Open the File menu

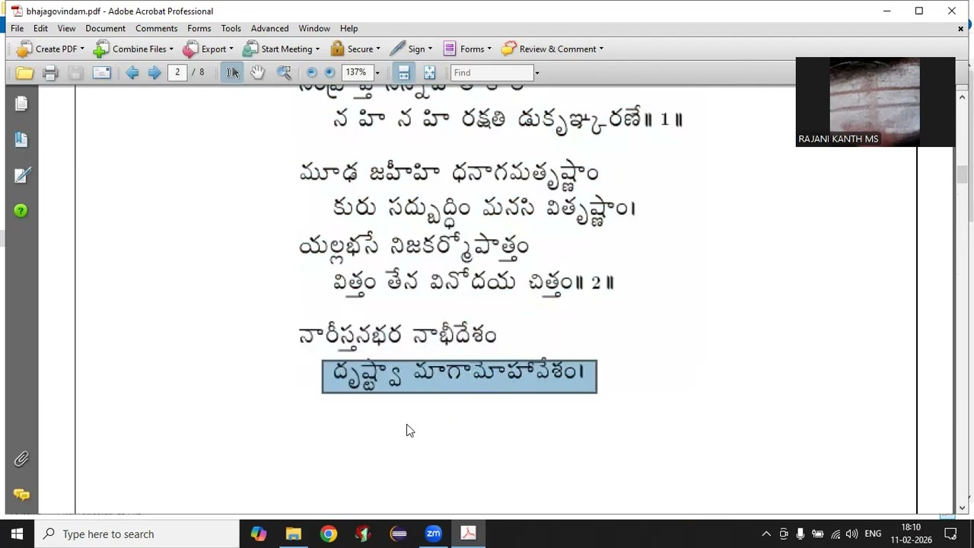[x=17, y=28]
